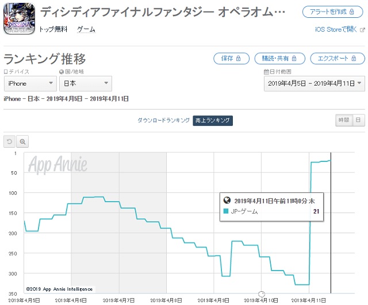
Task: Toggle the 日 daily view
Action: 358,120
